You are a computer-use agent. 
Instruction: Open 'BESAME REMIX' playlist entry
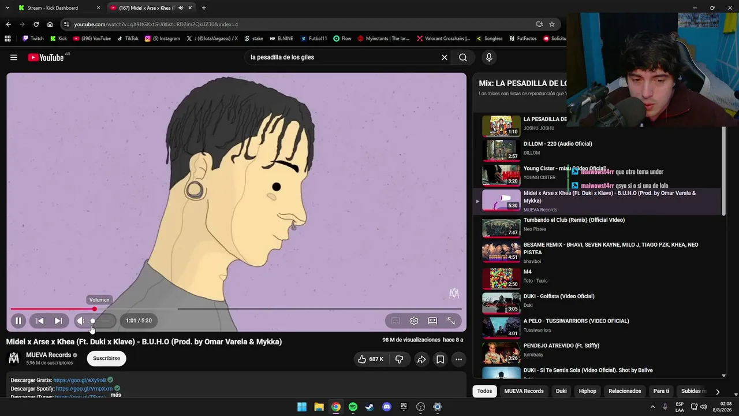pyautogui.click(x=598, y=252)
